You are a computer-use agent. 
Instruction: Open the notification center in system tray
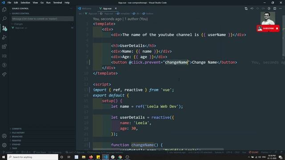pos(281,157)
